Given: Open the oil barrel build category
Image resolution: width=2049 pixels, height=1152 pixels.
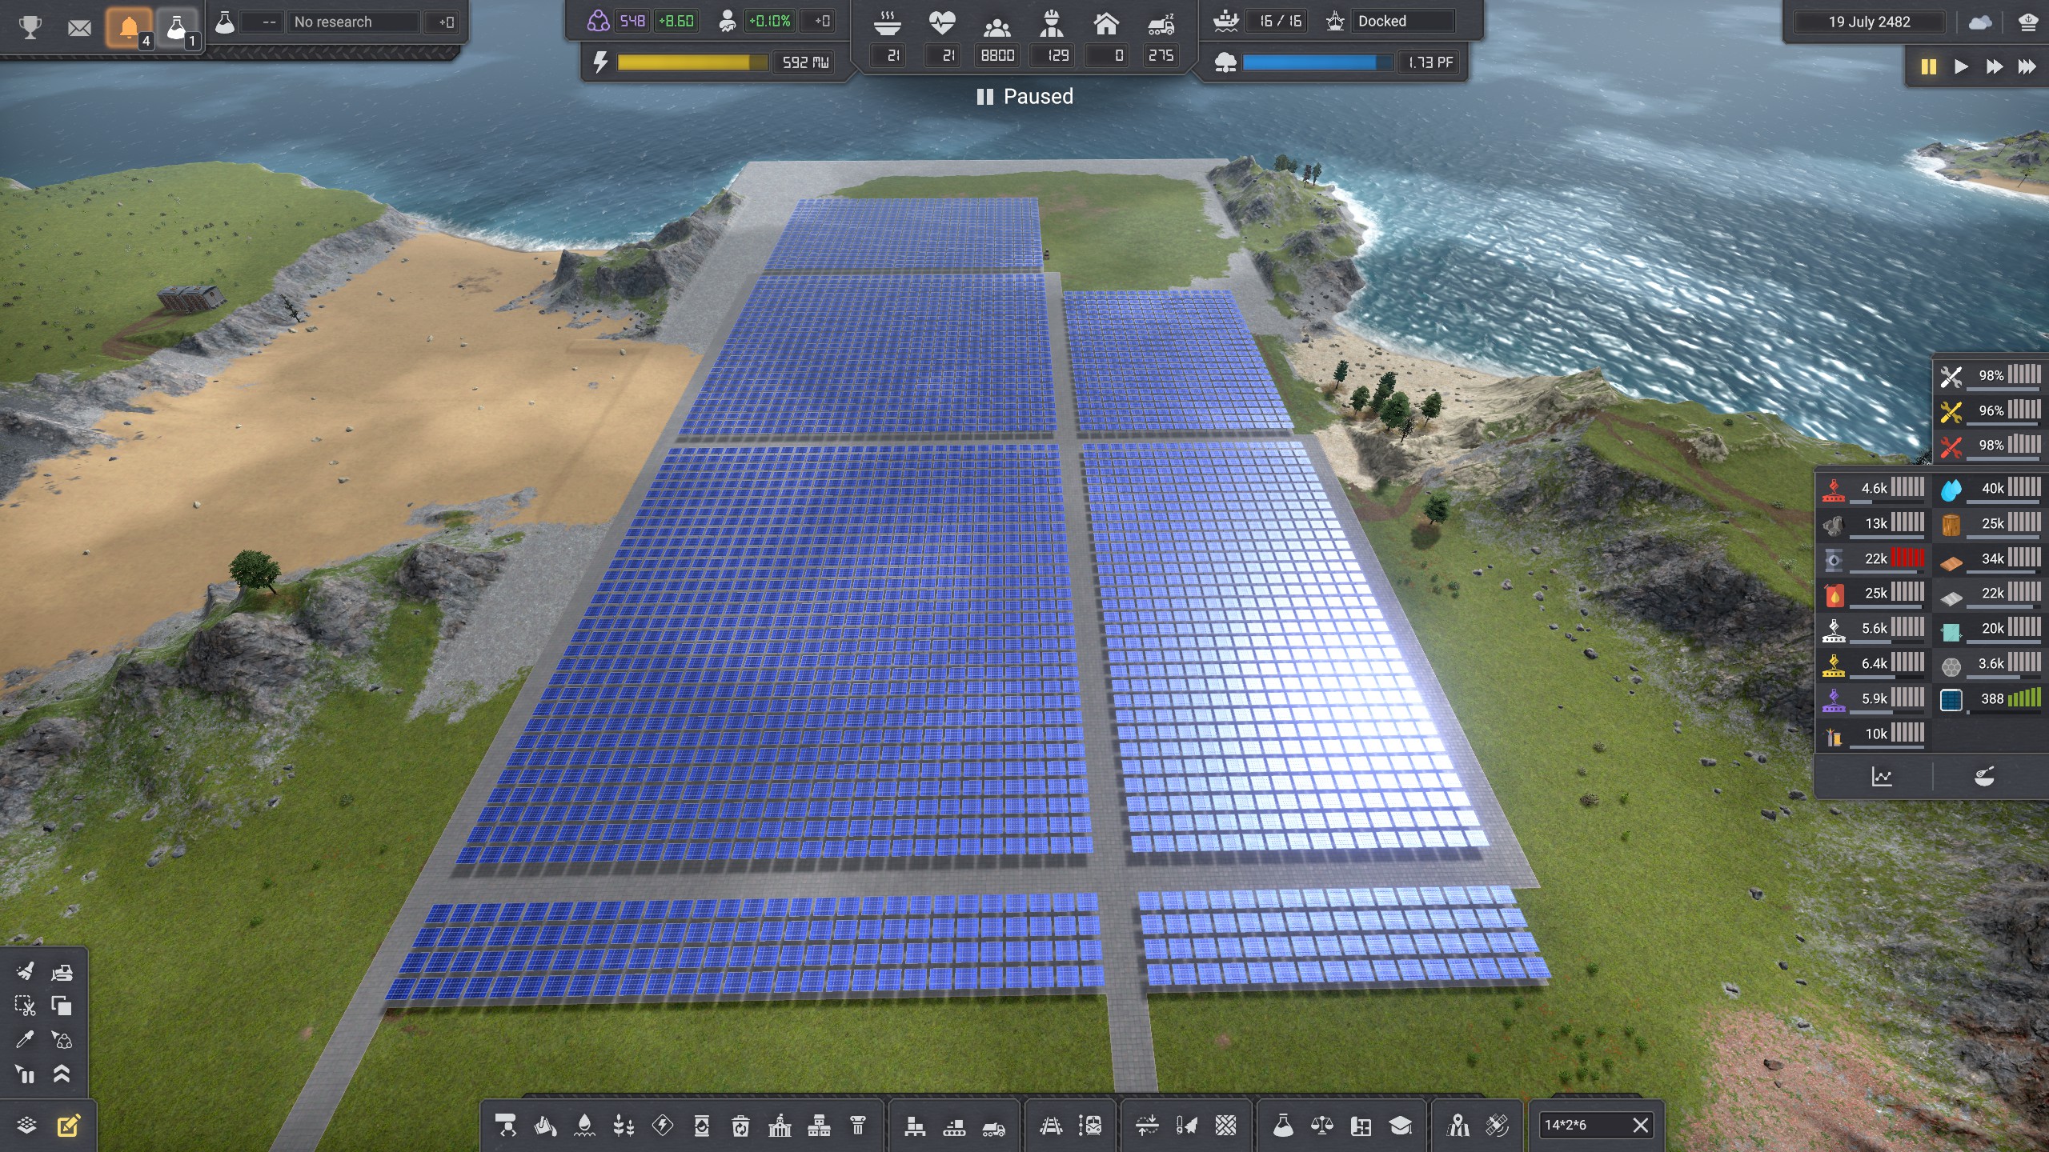Looking at the screenshot, I should pyautogui.click(x=702, y=1126).
